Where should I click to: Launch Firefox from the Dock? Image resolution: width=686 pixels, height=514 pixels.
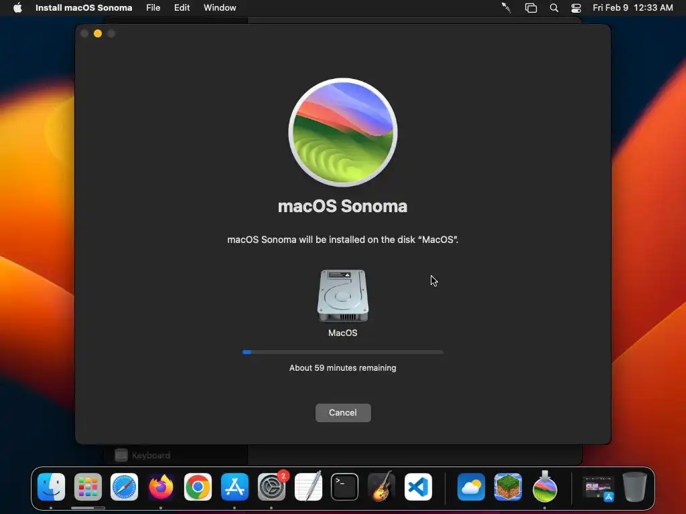pos(161,487)
